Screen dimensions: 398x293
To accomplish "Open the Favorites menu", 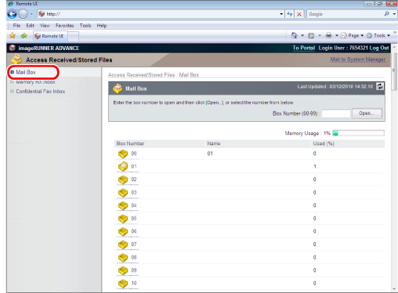I will [x=64, y=26].
